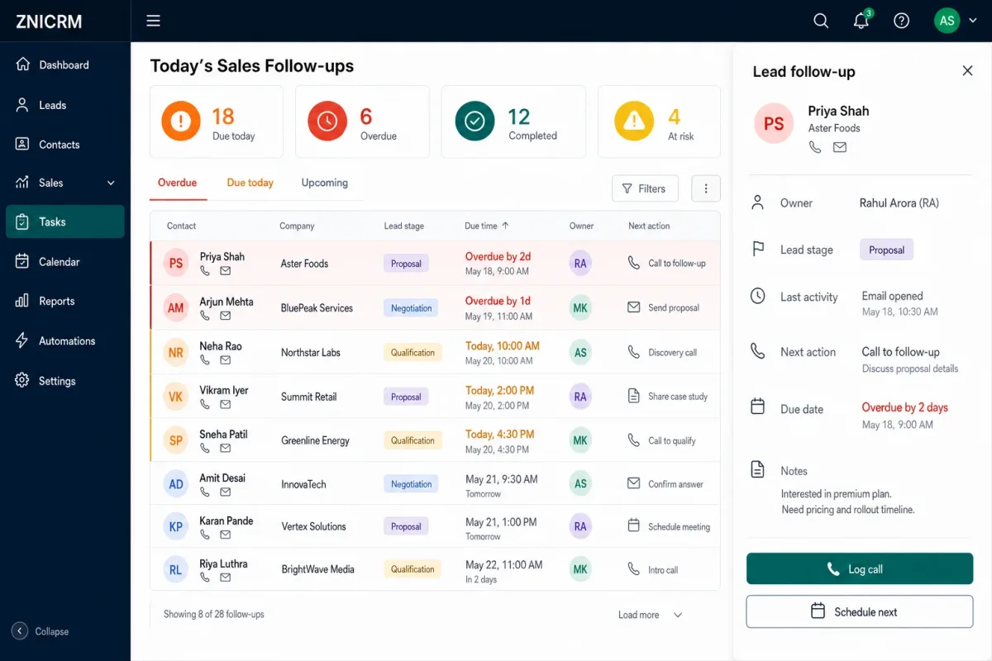Open Automations in sidebar
This screenshot has width=992, height=661.
[64, 340]
